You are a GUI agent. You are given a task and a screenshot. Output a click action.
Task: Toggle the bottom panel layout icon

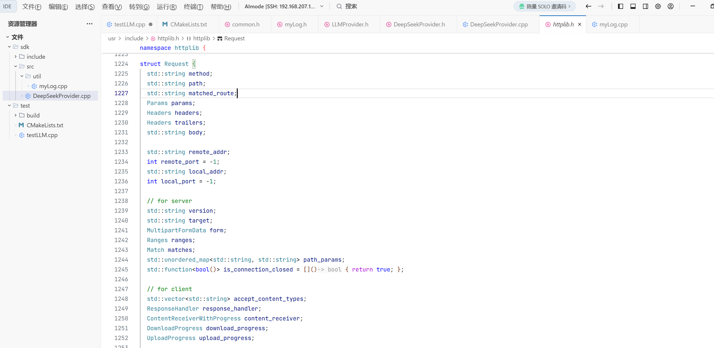pos(633,6)
